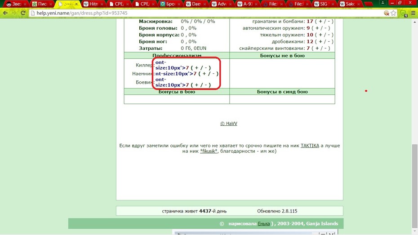The height and width of the screenshot is (235, 418).
Task: Reload the page with the refresh icon
Action: click(23, 13)
